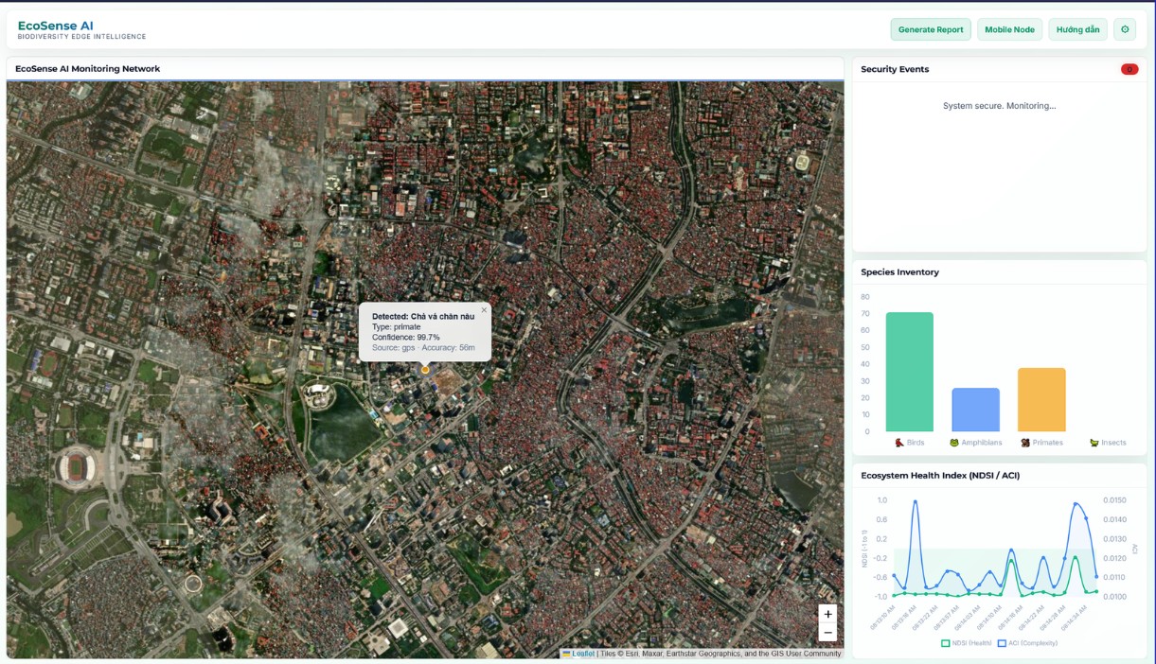Open the Leaflet attribution link

[582, 654]
